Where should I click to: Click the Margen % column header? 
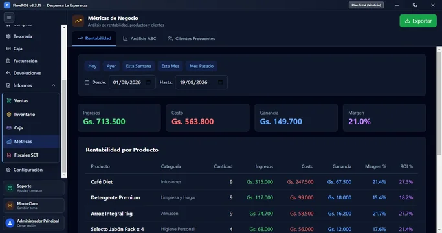tap(375, 166)
